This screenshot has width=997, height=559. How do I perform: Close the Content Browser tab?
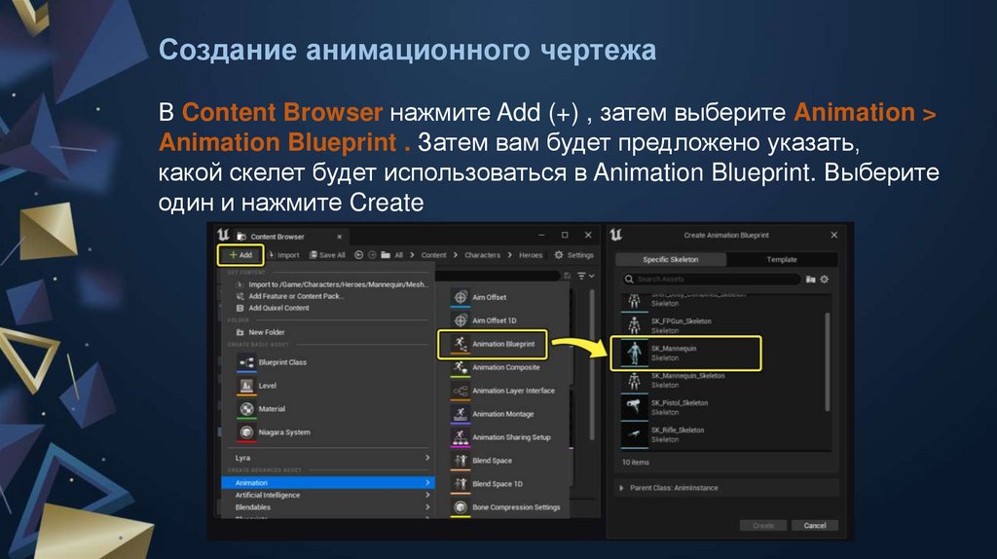(339, 237)
